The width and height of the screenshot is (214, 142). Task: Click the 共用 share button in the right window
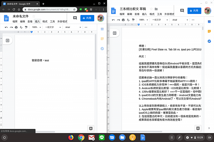click(194, 10)
